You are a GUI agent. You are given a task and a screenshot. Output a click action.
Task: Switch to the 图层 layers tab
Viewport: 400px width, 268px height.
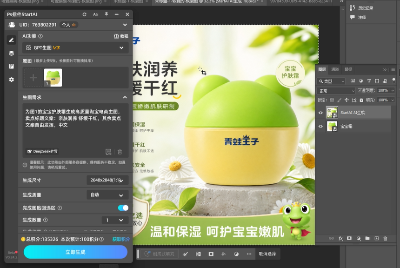pos(322,69)
